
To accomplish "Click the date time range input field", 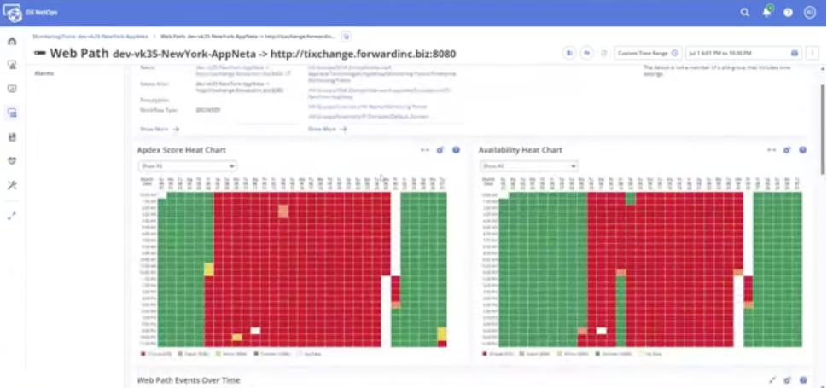I will pos(737,53).
